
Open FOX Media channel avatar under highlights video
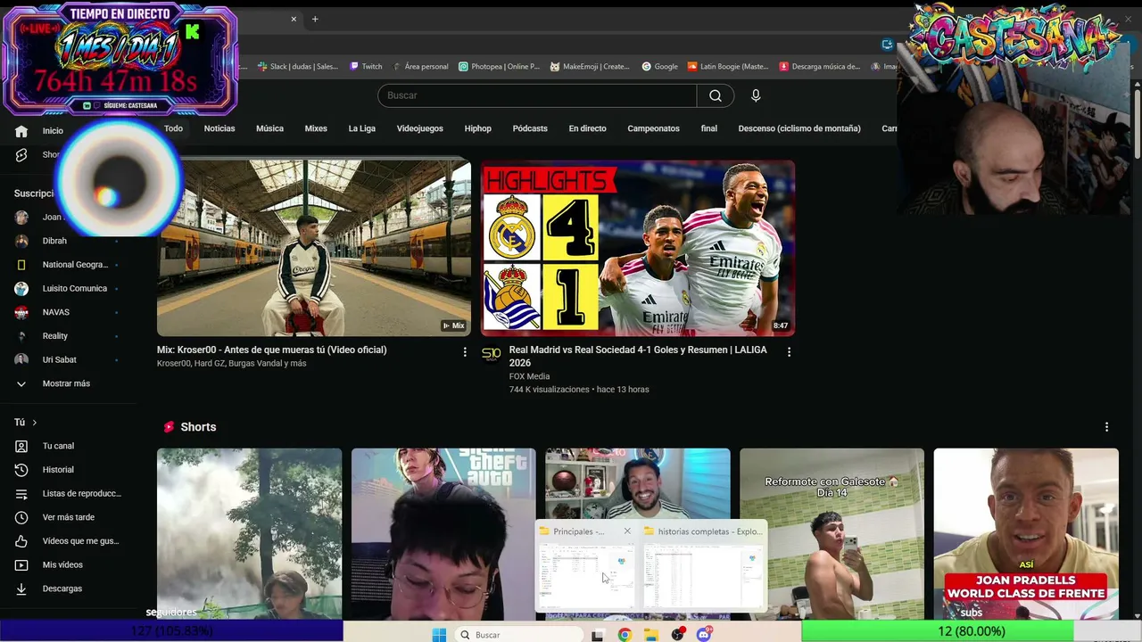(x=492, y=354)
